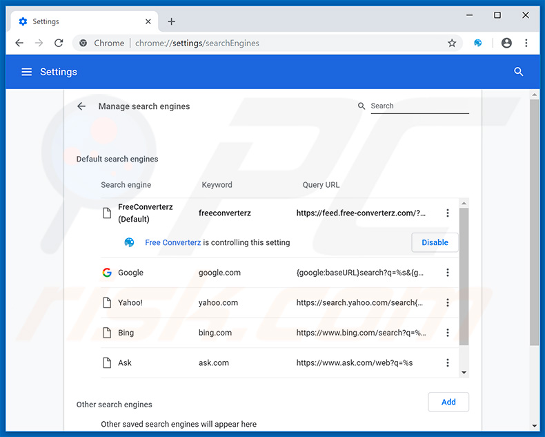Click the www.ask.com query URL
545x437 pixels.
coord(355,363)
